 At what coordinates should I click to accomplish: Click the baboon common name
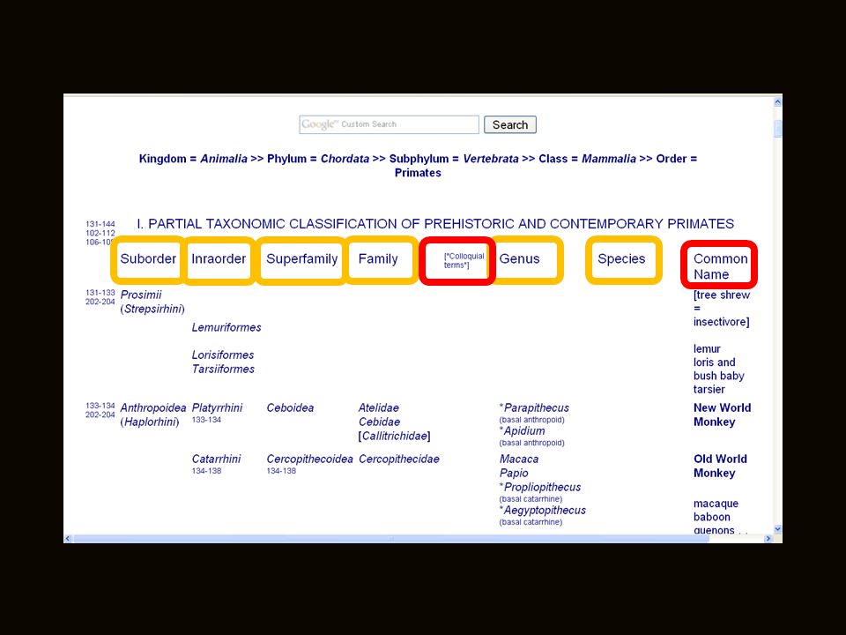point(712,517)
